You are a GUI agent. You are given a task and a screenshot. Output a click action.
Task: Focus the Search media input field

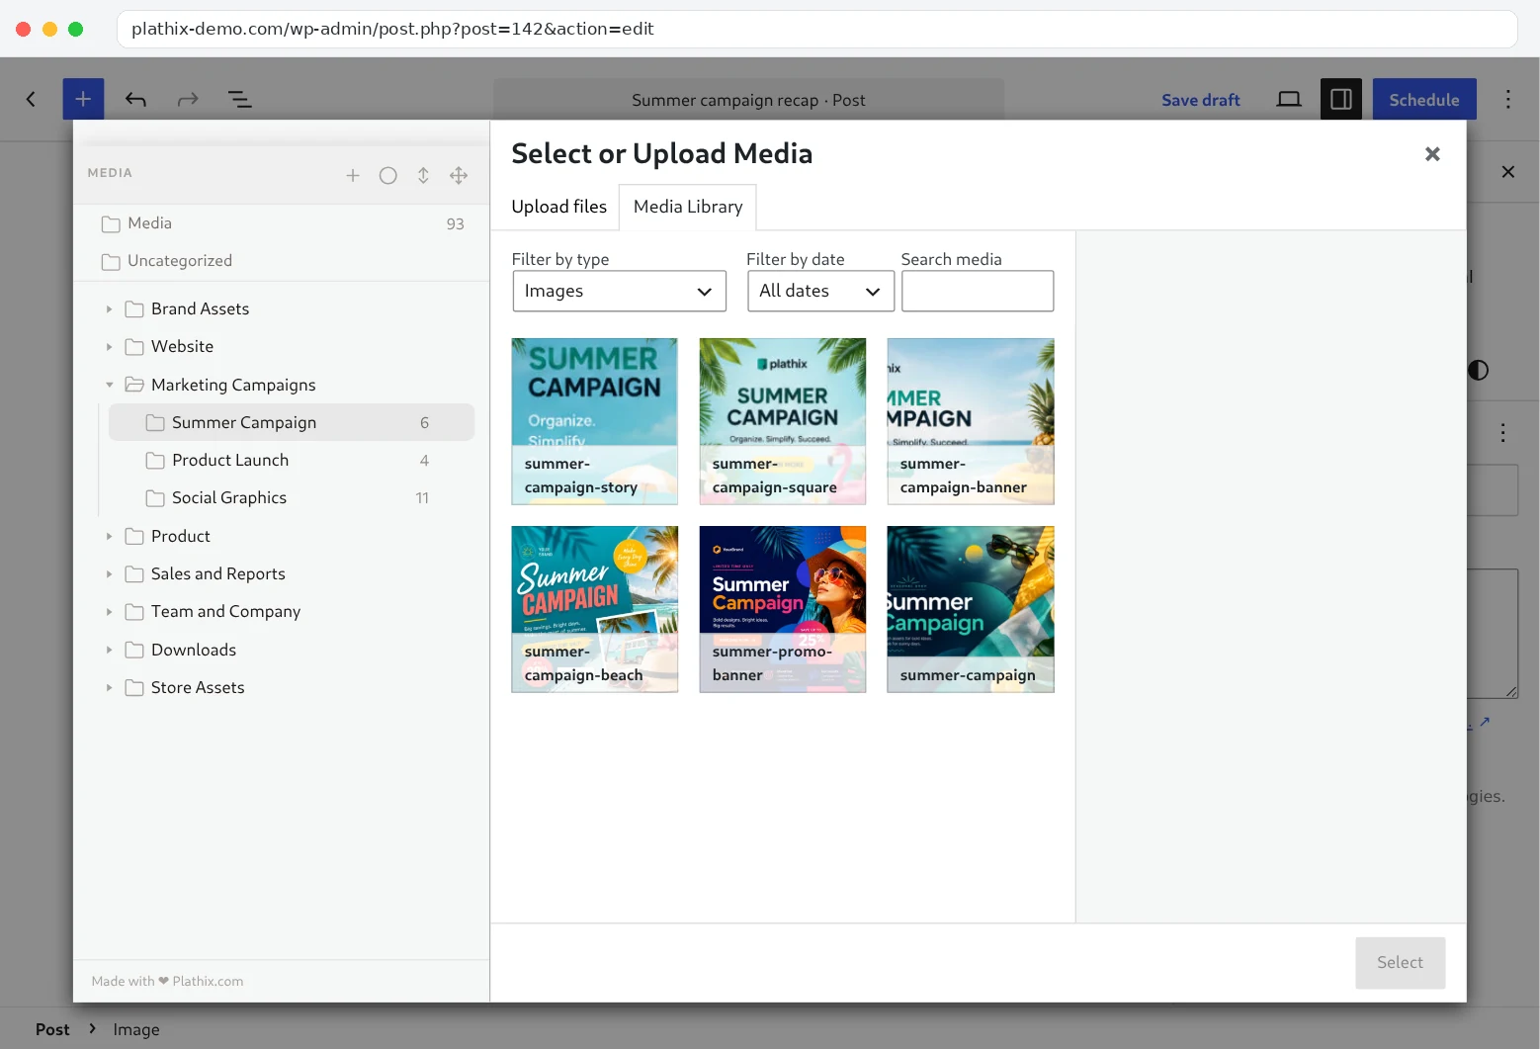[978, 291]
